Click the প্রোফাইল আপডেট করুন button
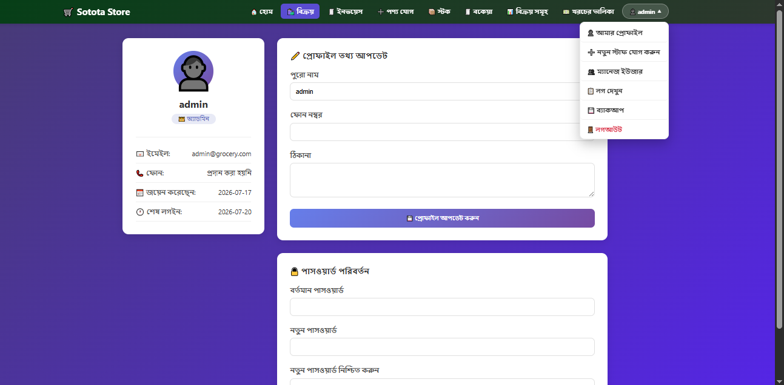 [x=442, y=218]
